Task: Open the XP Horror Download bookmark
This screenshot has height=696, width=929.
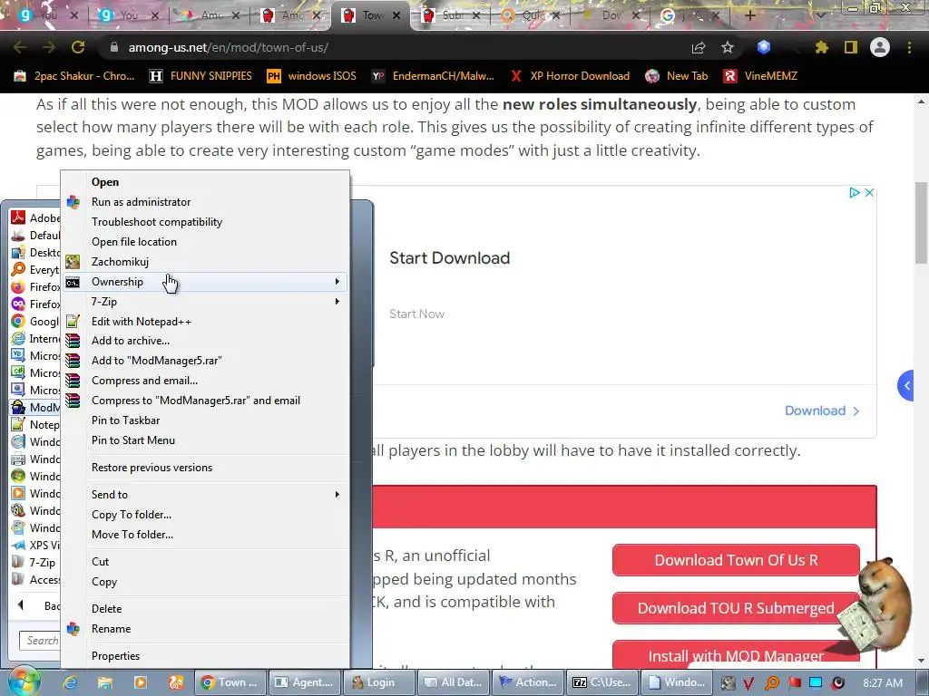Action: click(570, 76)
